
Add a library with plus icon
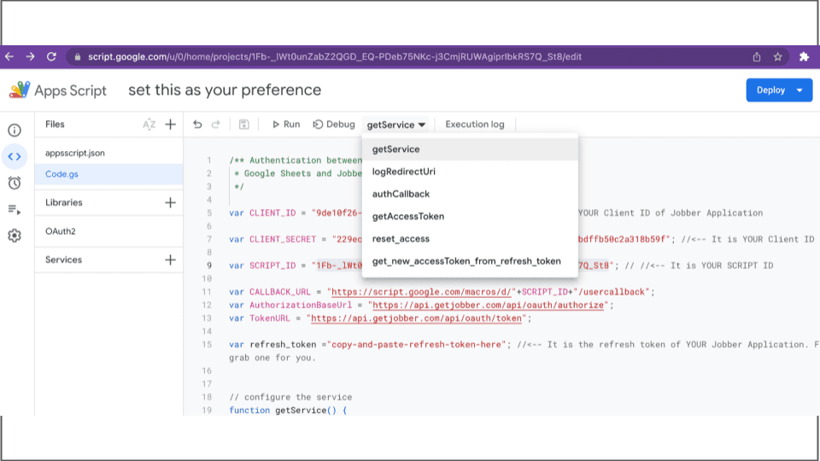[x=170, y=202]
